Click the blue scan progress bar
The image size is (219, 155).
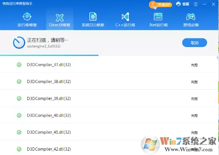point(49,55)
